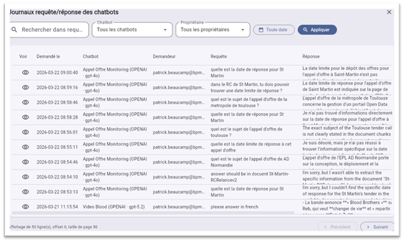Click the Requête column header
The height and width of the screenshot is (242, 404).
click(x=219, y=56)
